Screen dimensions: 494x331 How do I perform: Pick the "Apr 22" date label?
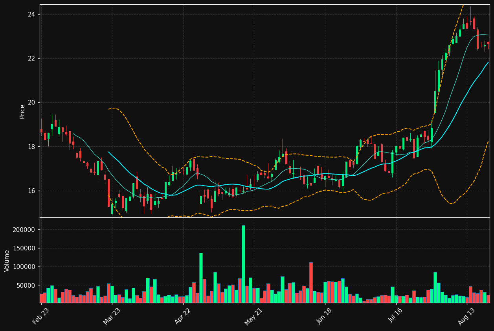pos(182,316)
